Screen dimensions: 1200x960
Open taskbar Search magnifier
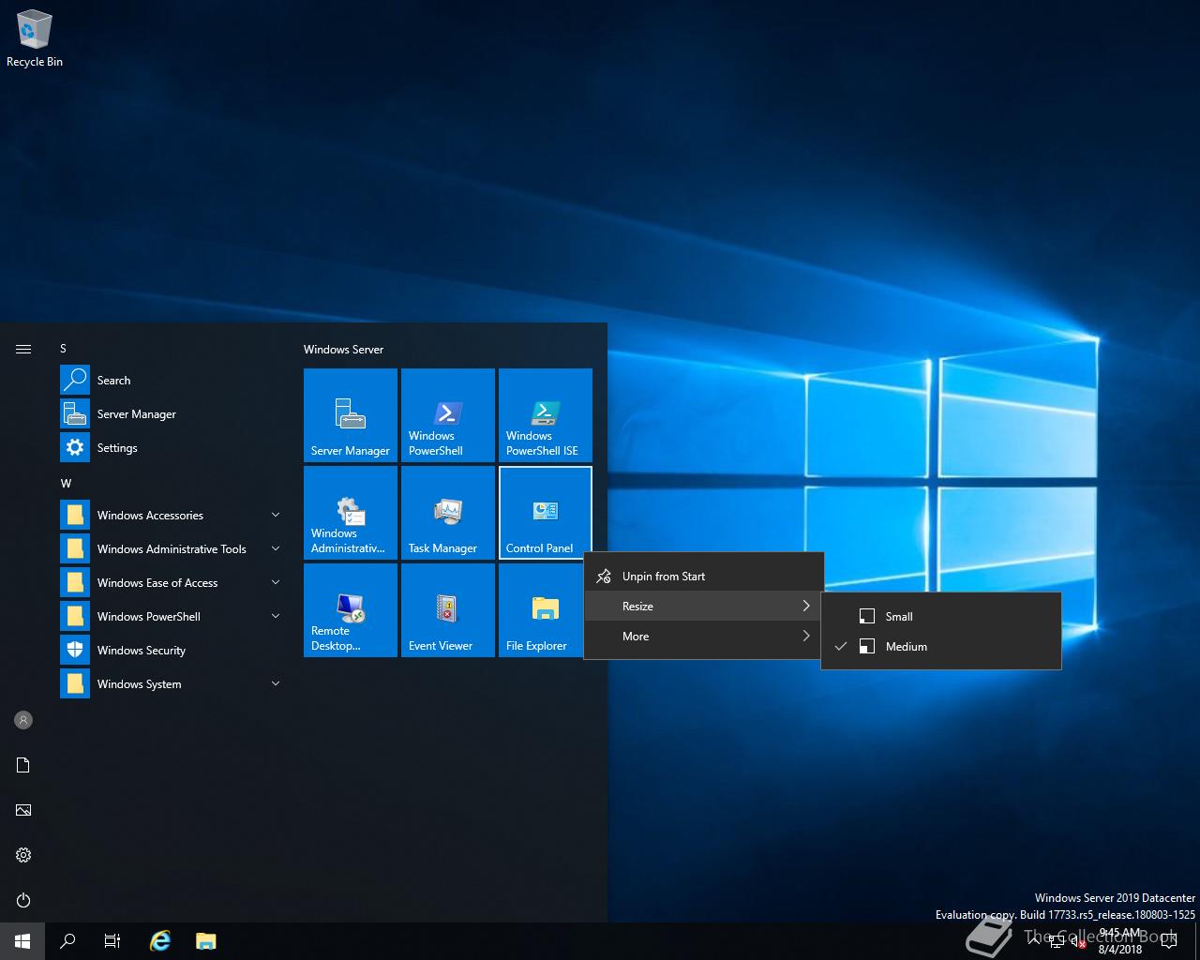tap(67, 941)
